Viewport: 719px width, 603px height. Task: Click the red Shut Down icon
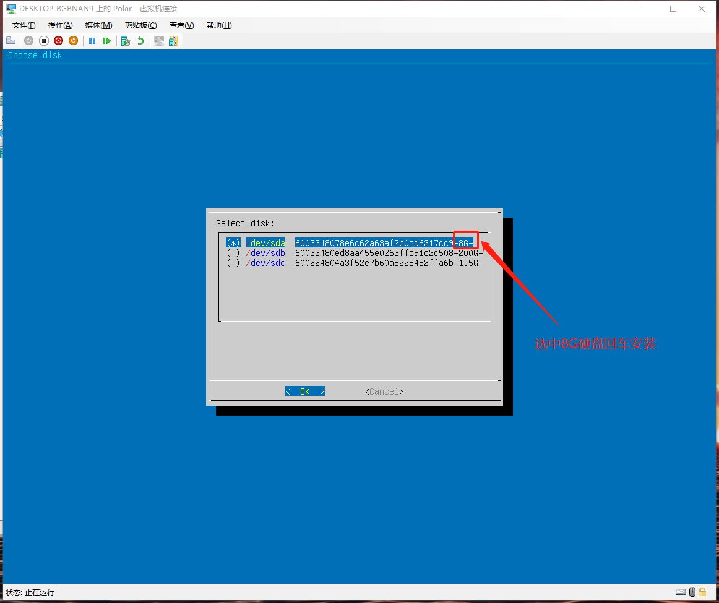tap(58, 41)
